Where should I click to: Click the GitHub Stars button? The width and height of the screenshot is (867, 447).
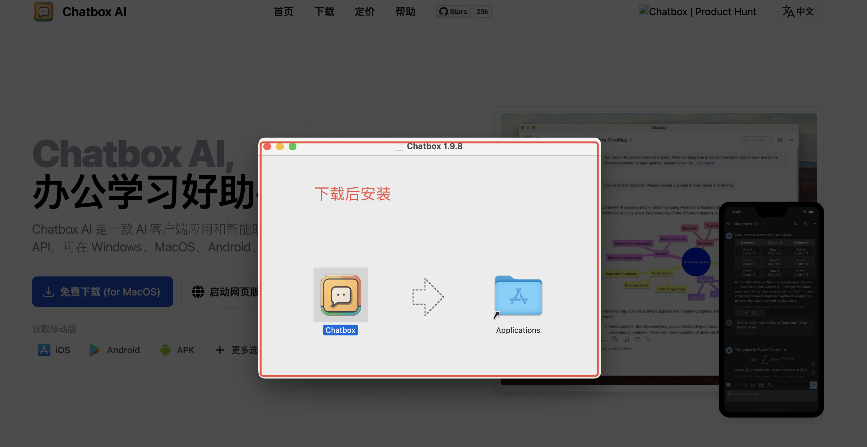pos(453,11)
